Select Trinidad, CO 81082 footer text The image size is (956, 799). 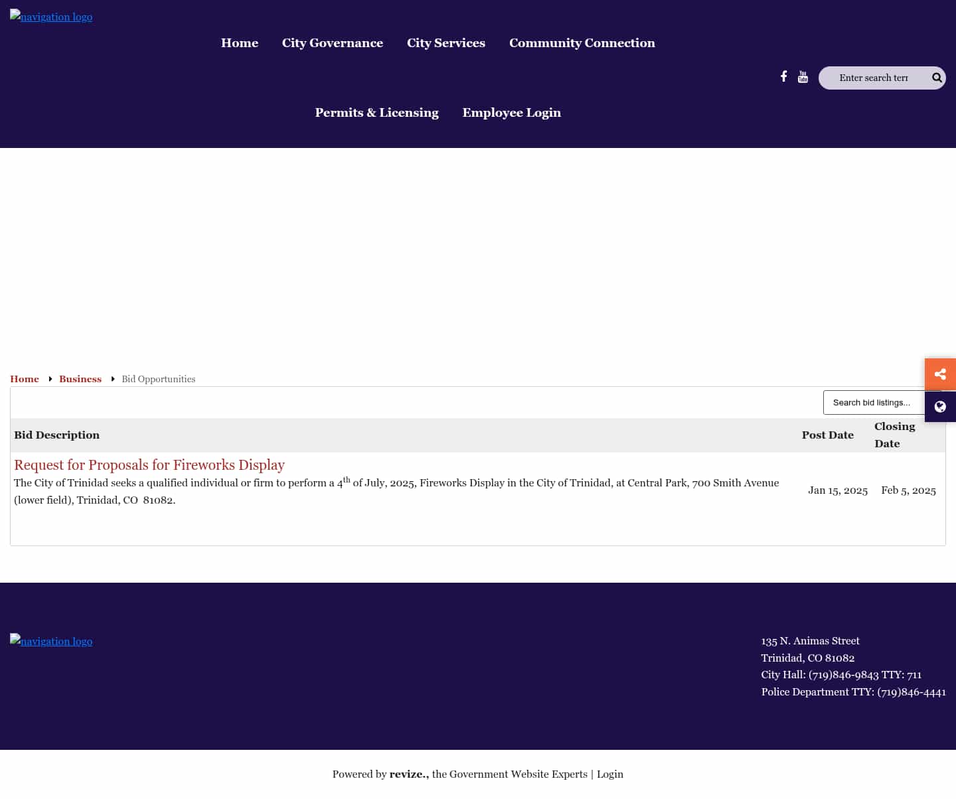(x=808, y=658)
